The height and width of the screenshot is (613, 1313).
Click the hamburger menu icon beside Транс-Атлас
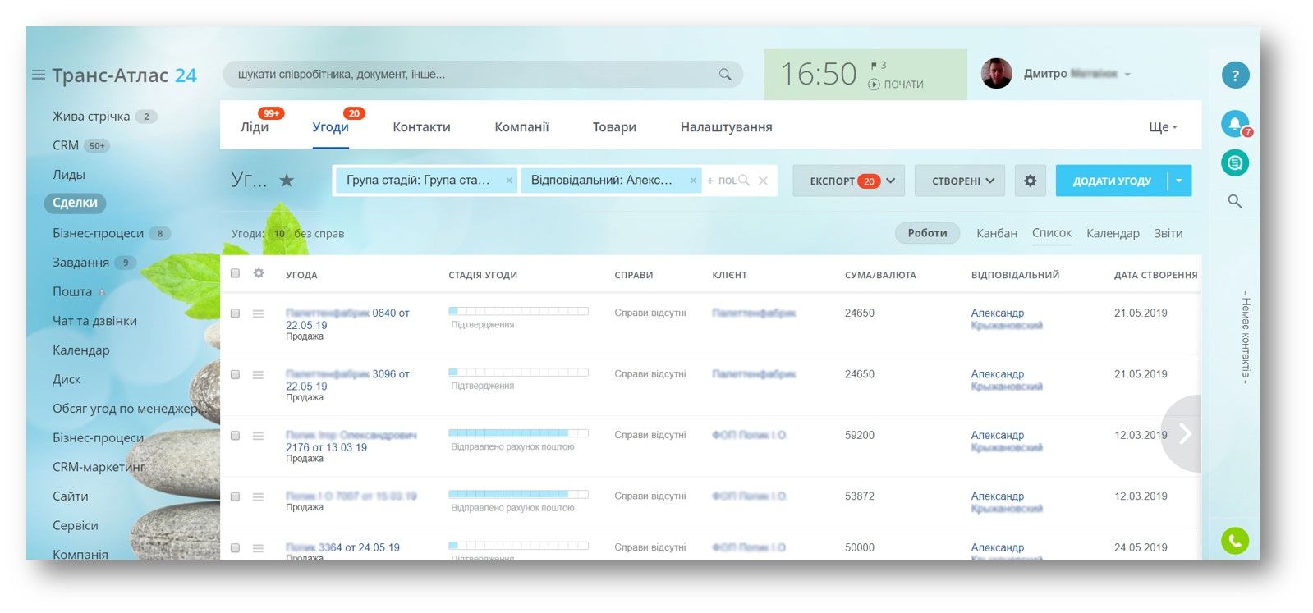click(x=38, y=75)
